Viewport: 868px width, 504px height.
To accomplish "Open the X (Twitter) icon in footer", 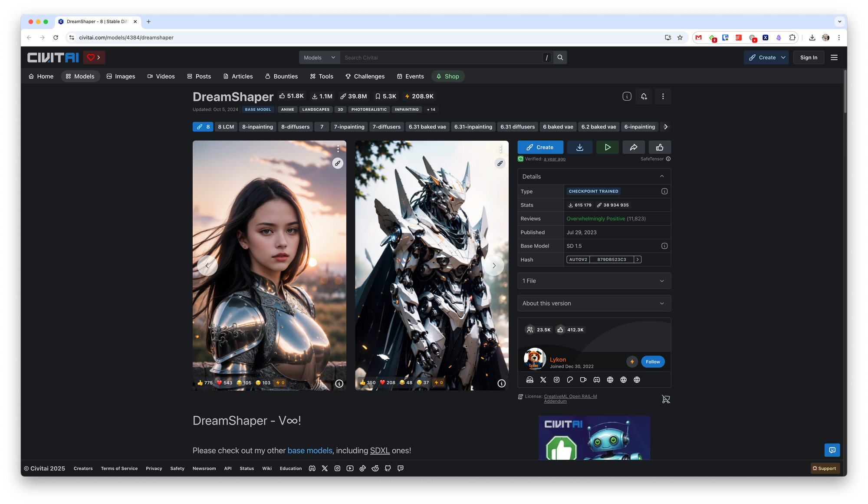I will pyautogui.click(x=325, y=468).
